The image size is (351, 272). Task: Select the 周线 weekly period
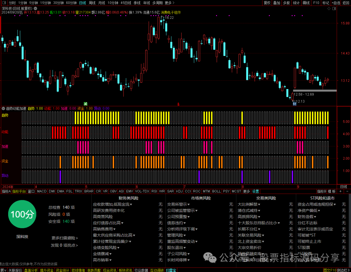coord(92,3)
